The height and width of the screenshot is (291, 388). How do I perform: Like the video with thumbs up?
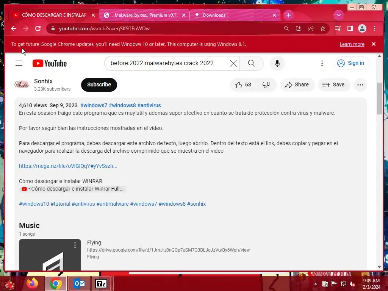pyautogui.click(x=243, y=85)
